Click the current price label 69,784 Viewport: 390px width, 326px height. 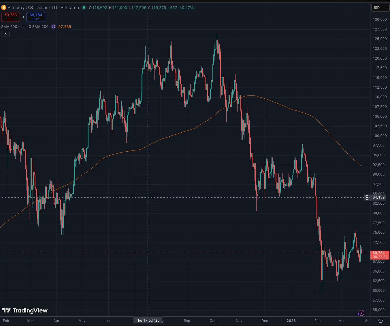(x=380, y=255)
